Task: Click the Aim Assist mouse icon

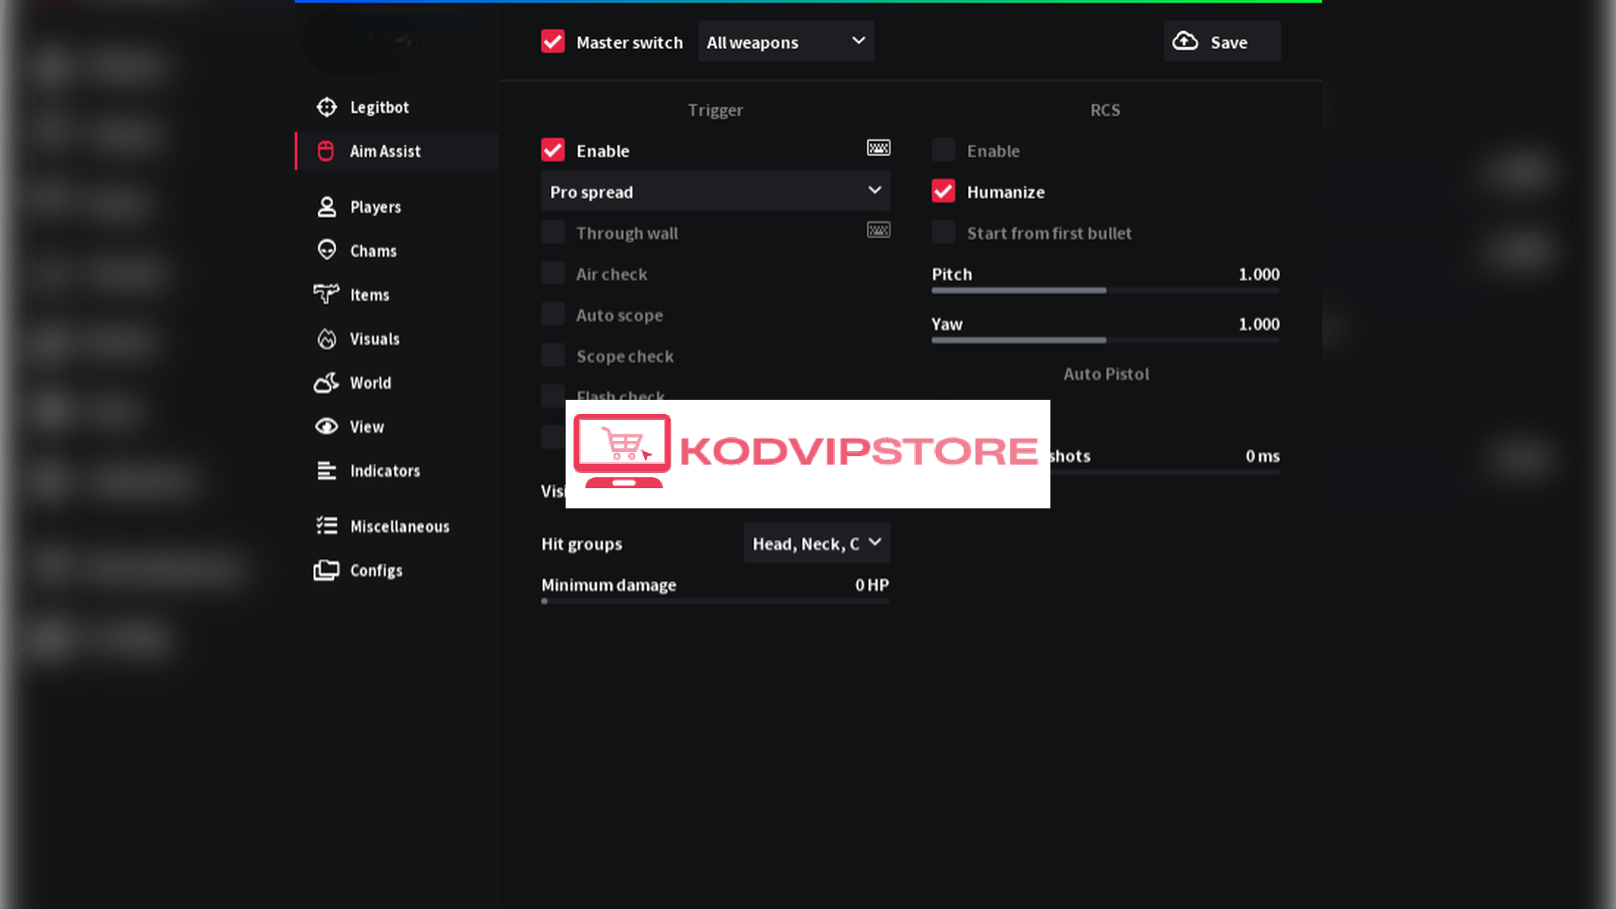Action: pyautogui.click(x=326, y=151)
